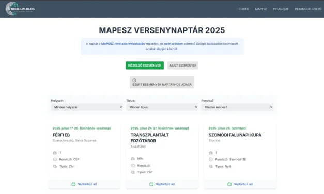324x194 pixels.
Task: Open the Rendező 'Minden rendező' dropdown
Action: tap(237, 107)
